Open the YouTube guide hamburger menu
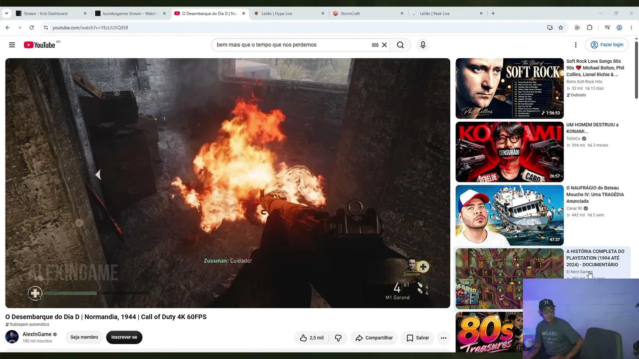Image resolution: width=639 pixels, height=359 pixels. (12, 45)
